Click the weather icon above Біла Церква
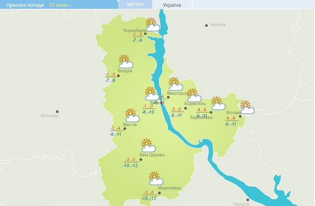 148,145
